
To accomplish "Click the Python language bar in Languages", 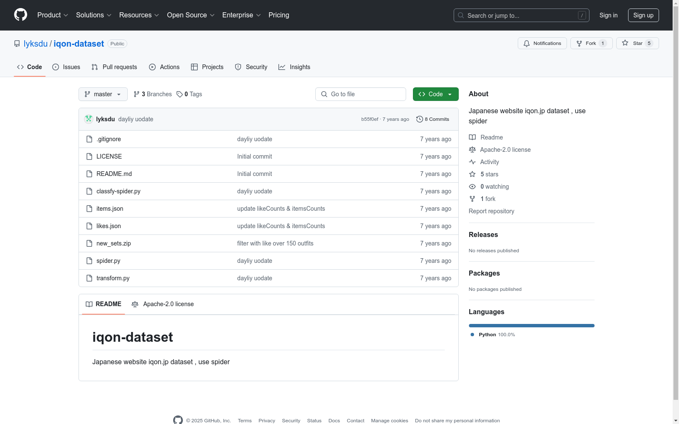I will (532, 326).
